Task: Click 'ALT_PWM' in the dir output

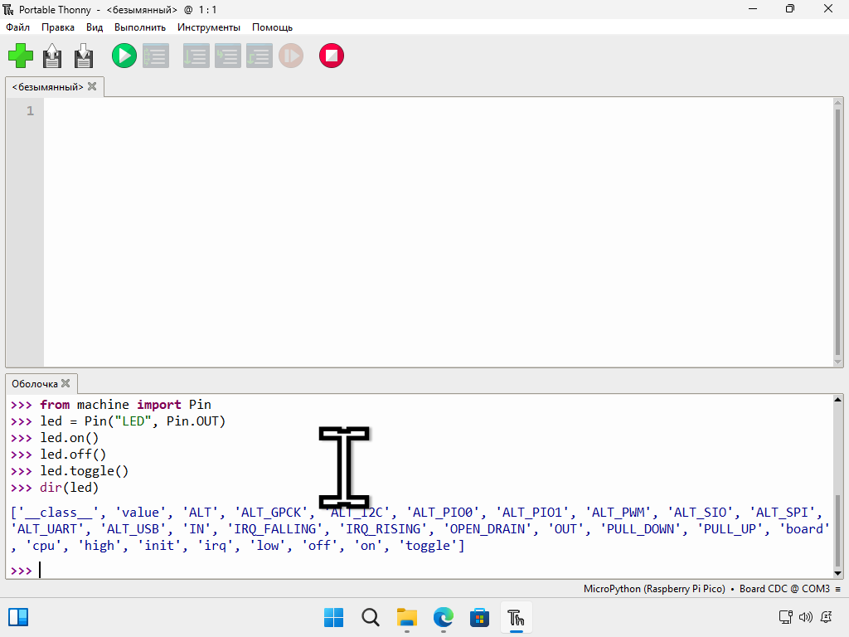Action: (x=619, y=513)
